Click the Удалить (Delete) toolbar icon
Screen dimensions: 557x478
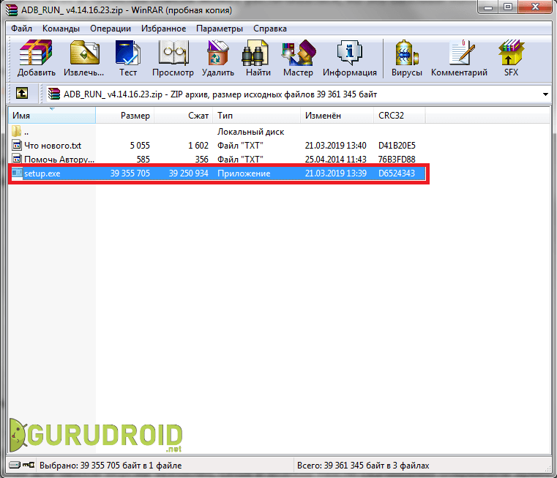[218, 53]
